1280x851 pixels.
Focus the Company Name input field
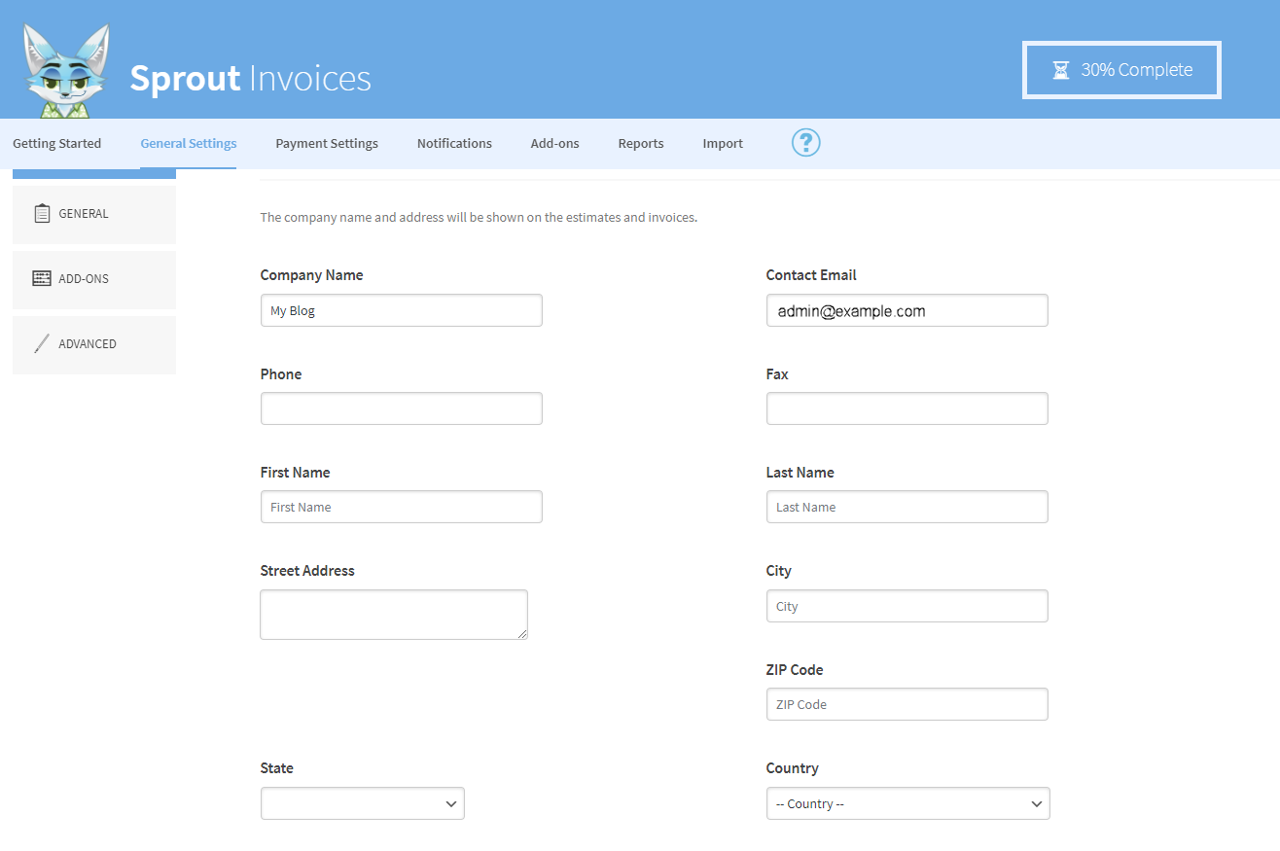pos(401,311)
